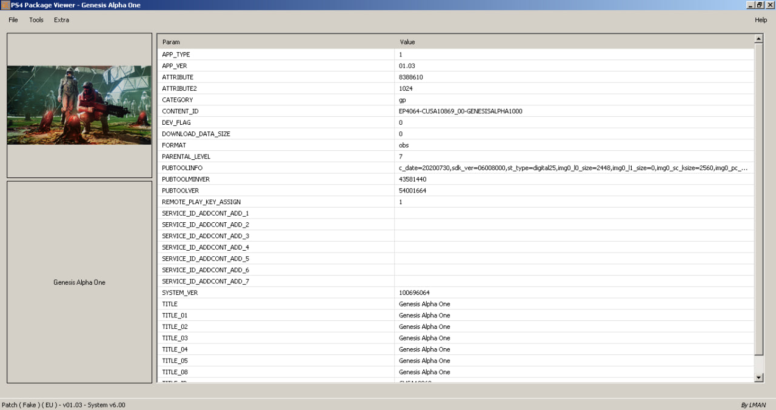Click the By LMAN credit in the status bar
The width and height of the screenshot is (776, 410).
click(x=754, y=405)
